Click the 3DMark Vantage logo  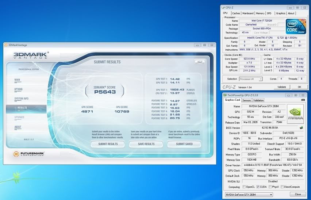coord(31,55)
